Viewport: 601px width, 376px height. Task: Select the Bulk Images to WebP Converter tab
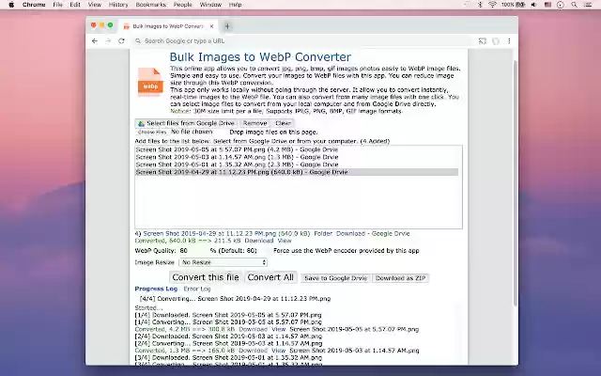click(168, 26)
